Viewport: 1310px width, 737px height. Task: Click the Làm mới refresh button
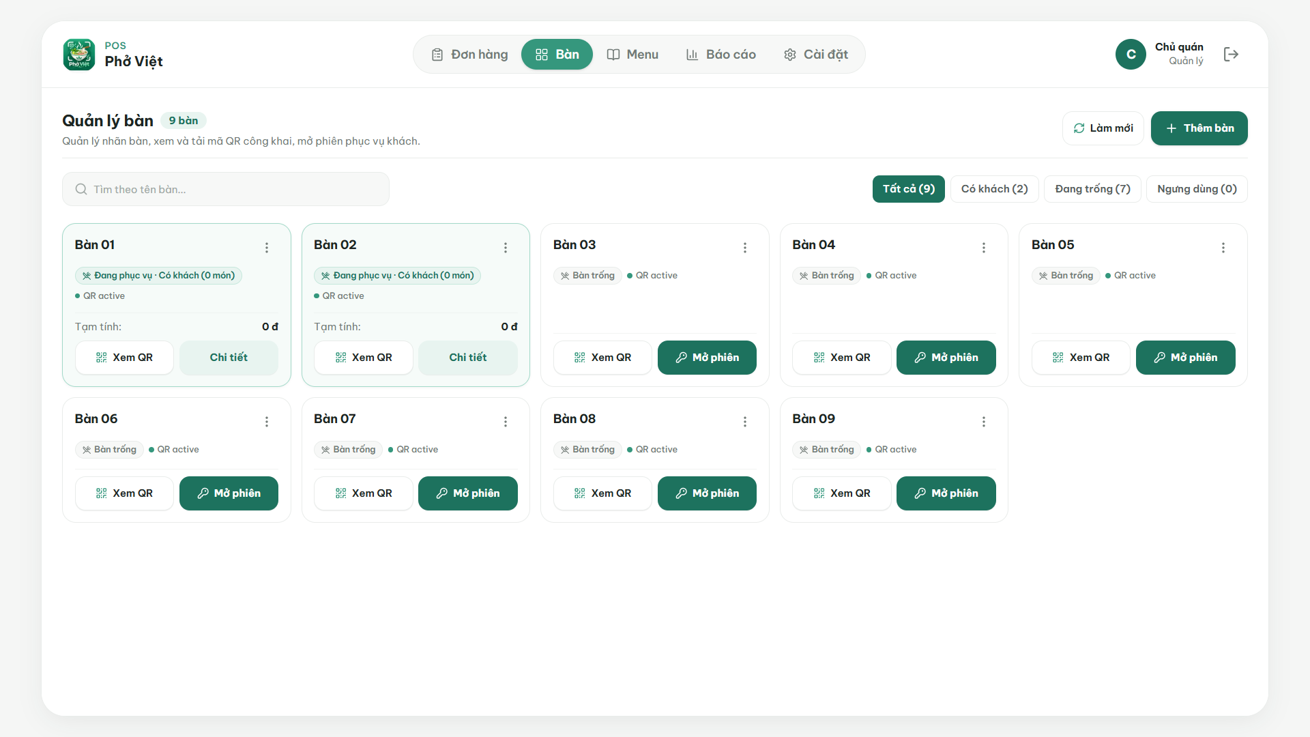pos(1103,128)
